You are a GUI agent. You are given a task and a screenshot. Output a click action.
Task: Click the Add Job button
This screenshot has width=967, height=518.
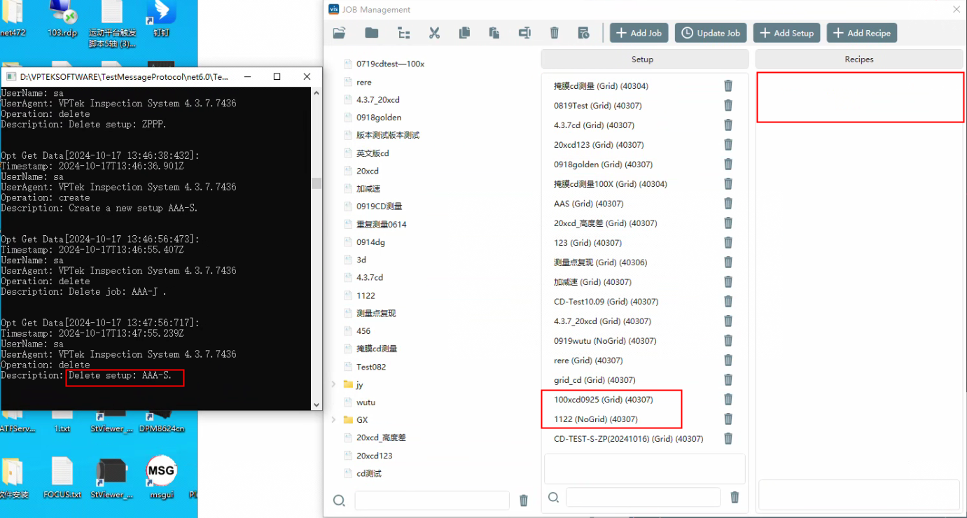pos(639,33)
